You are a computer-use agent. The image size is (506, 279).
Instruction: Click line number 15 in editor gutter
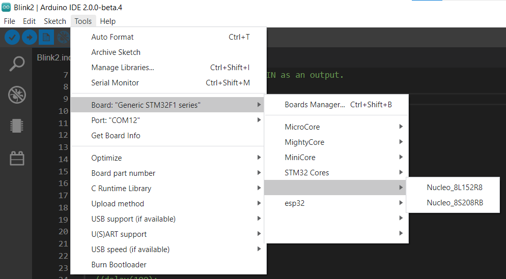tap(63, 171)
